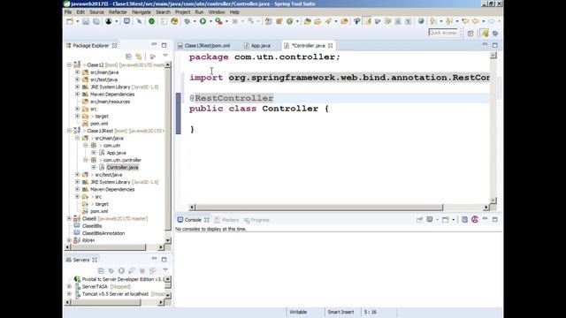566x318 pixels.
Task: Click Collapse All in Package Explorer
Action: pyautogui.click(x=128, y=57)
